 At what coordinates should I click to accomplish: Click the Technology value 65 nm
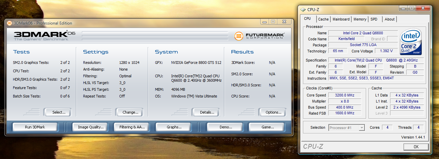338,51
